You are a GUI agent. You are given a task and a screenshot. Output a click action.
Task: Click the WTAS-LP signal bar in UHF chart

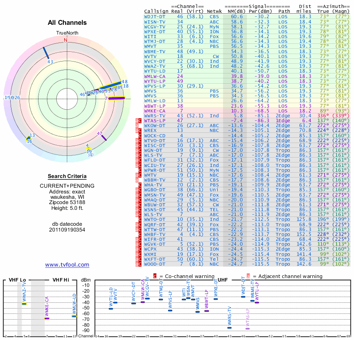pos(247,328)
